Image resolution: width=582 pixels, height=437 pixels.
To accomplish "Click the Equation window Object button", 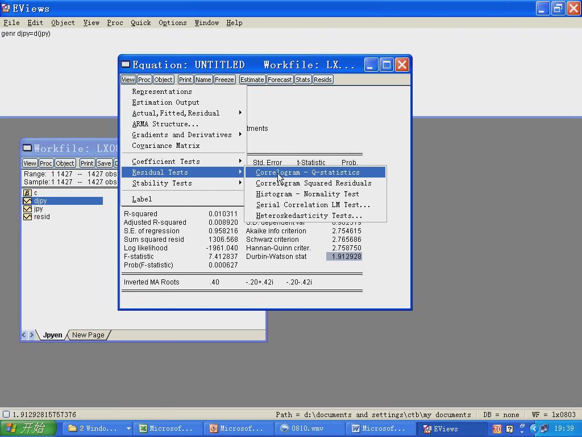I will [x=163, y=80].
